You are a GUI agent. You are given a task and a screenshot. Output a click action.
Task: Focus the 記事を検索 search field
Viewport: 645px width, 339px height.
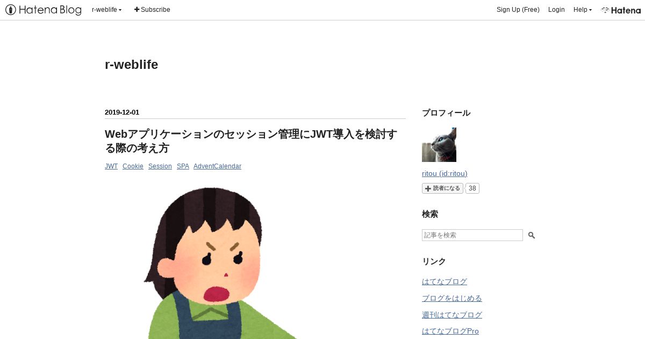pos(472,235)
